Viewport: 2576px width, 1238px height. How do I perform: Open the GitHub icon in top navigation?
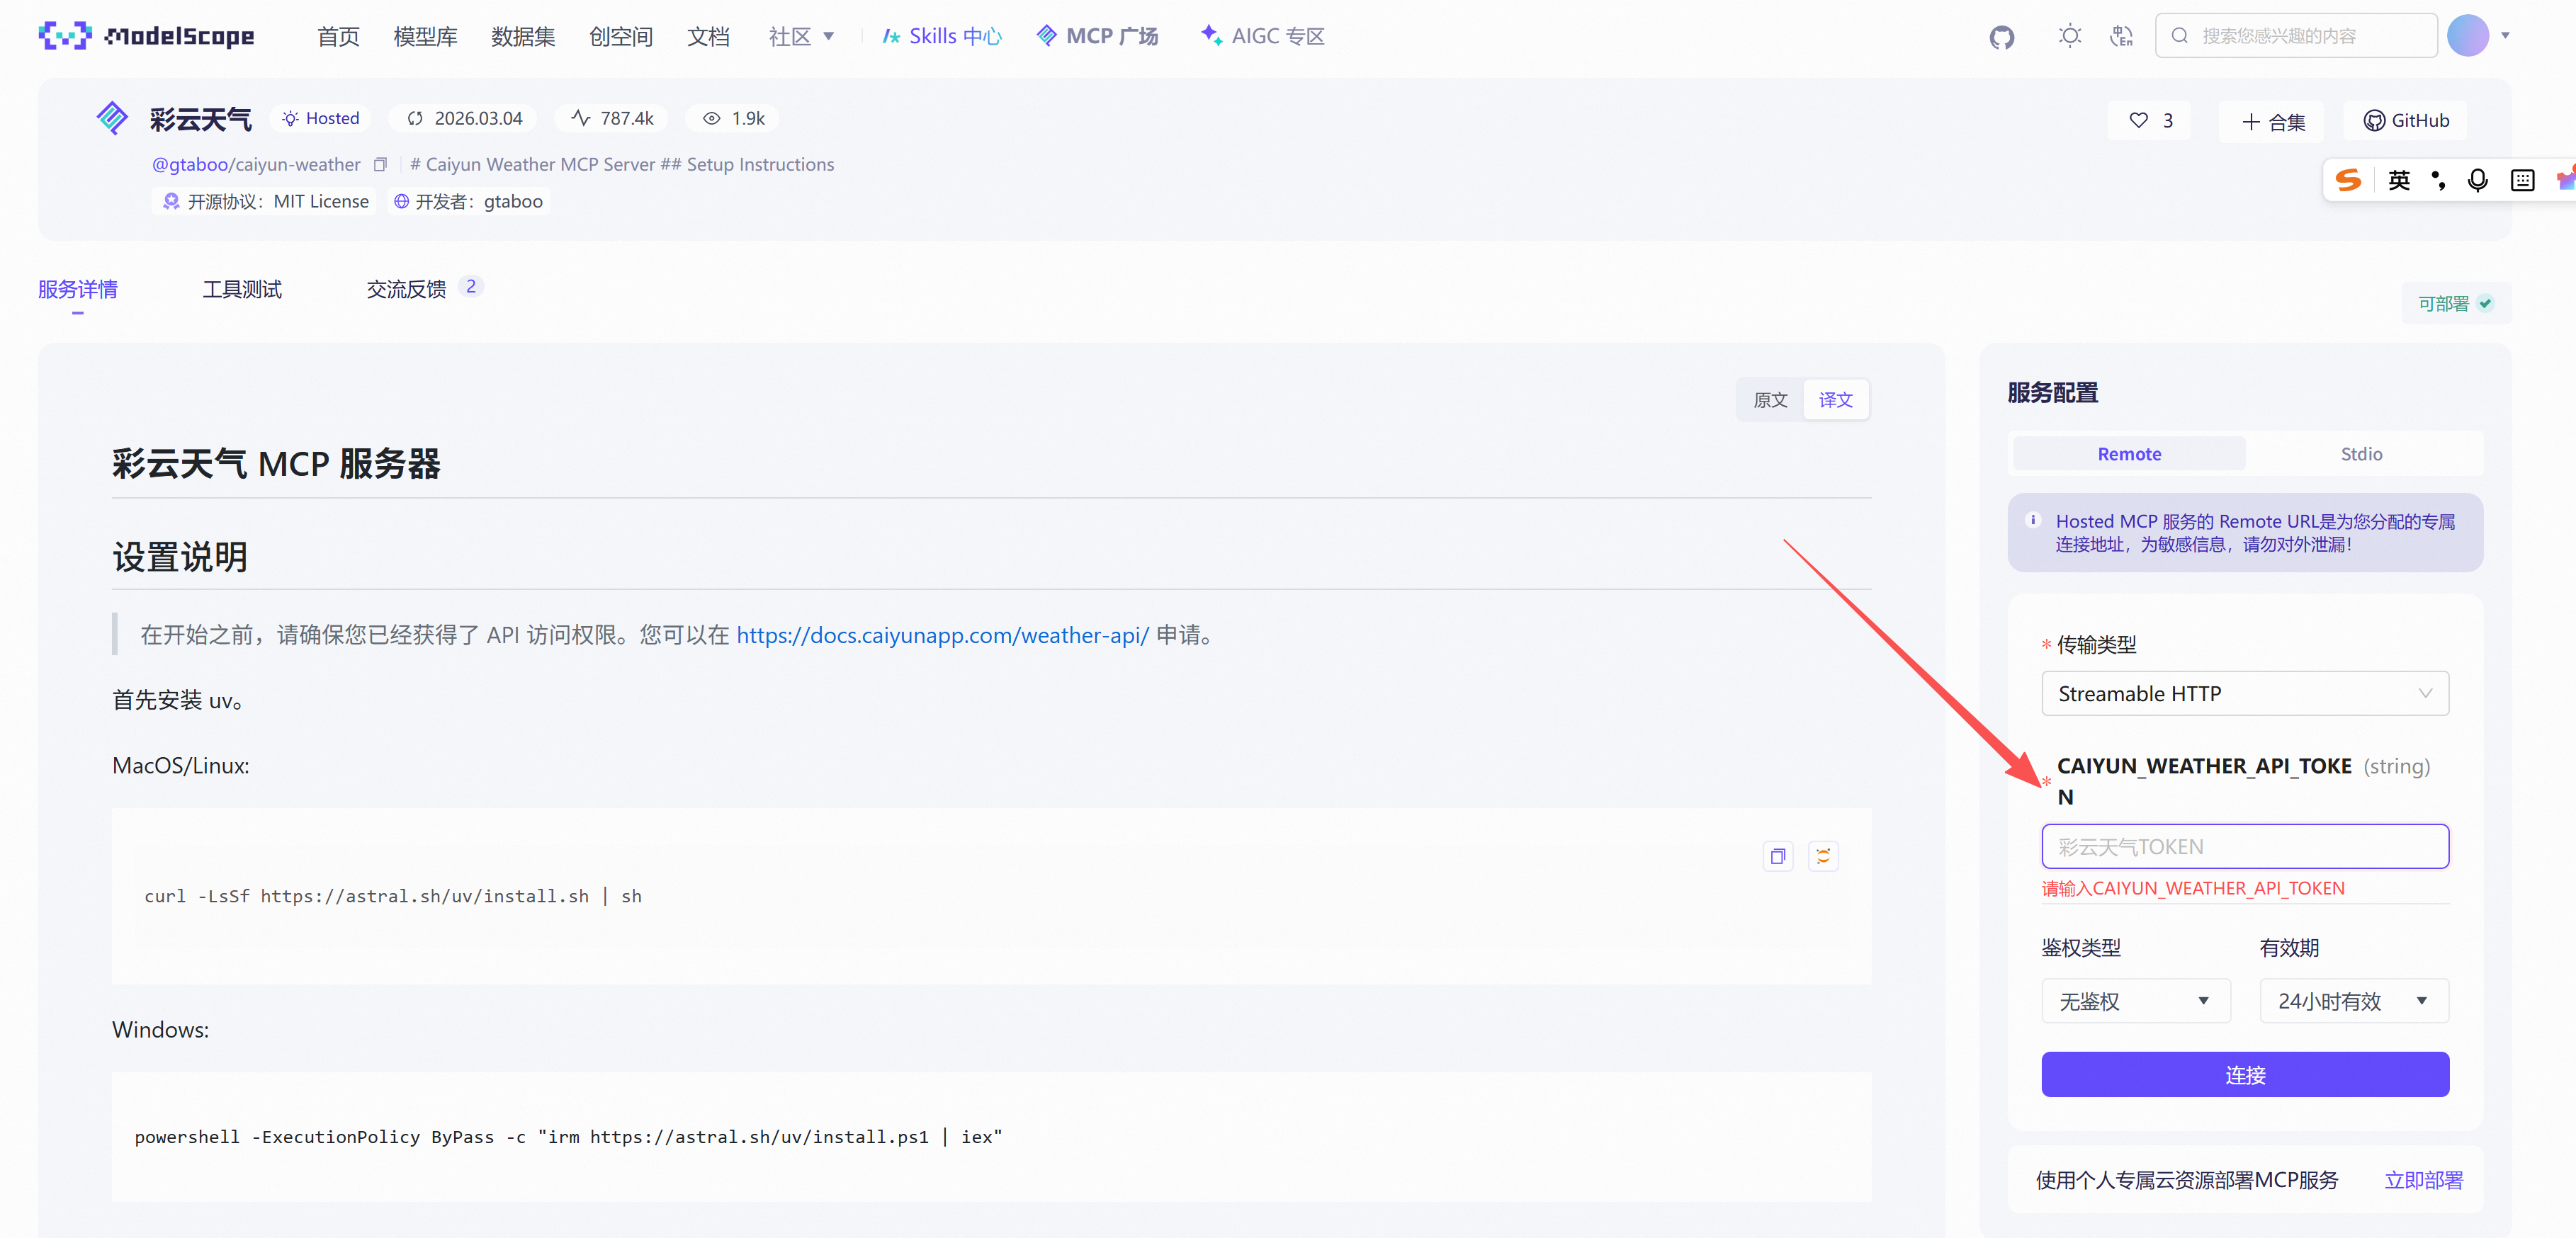pos(2001,37)
